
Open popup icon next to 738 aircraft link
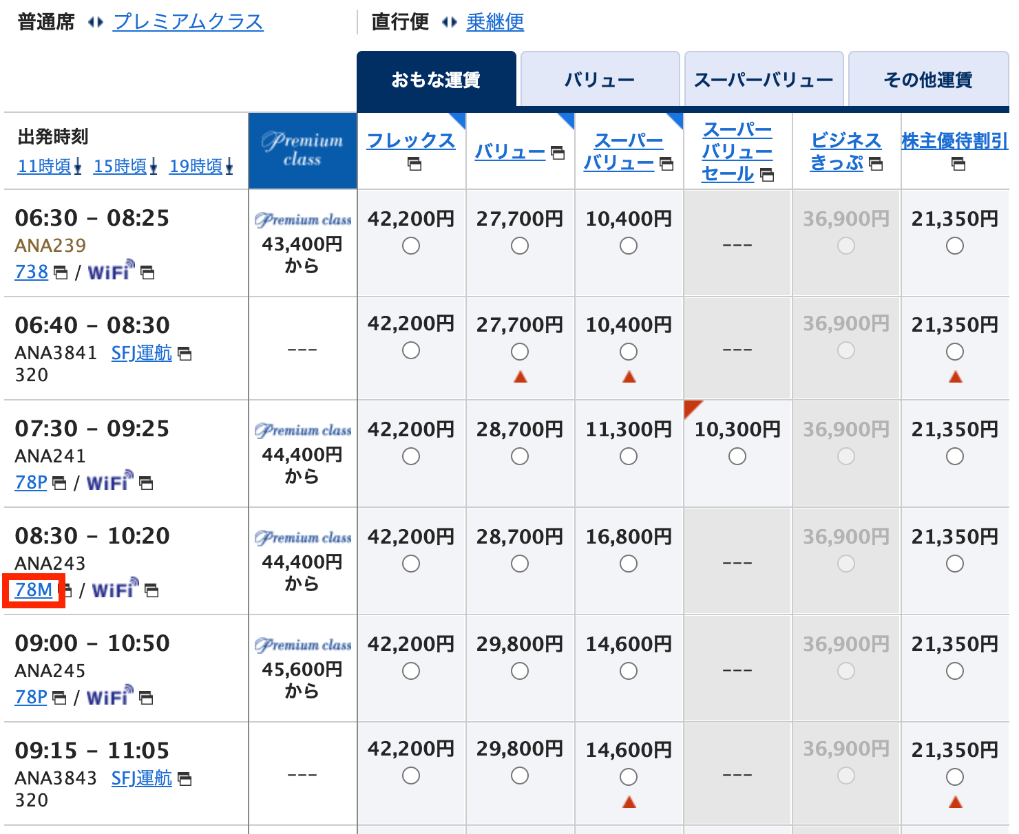coord(61,273)
